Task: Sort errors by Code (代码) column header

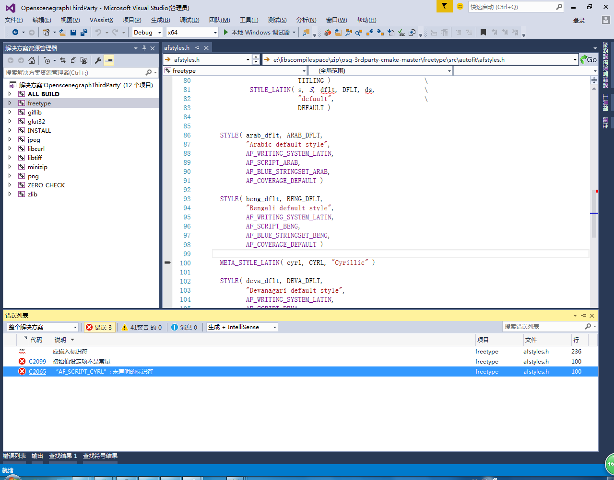Action: (x=36, y=340)
